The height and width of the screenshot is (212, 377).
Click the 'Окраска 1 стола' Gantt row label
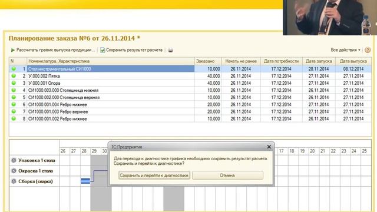click(x=35, y=171)
